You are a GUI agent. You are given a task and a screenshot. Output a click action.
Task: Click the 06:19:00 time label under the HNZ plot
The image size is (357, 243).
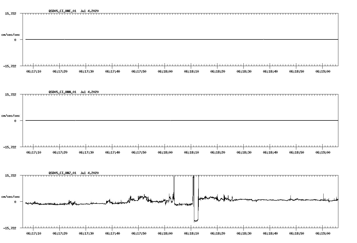pos(323,234)
